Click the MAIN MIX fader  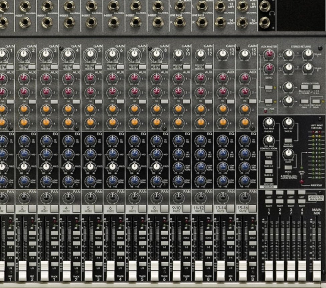pos(317,271)
